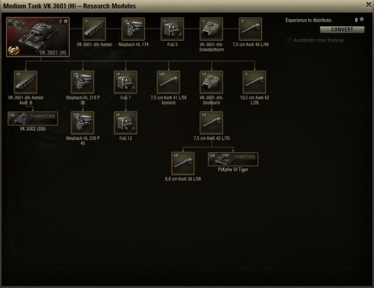Select the 8,8 cm KwK 36 L/56 gun
The image size is (374, 288).
[183, 164]
